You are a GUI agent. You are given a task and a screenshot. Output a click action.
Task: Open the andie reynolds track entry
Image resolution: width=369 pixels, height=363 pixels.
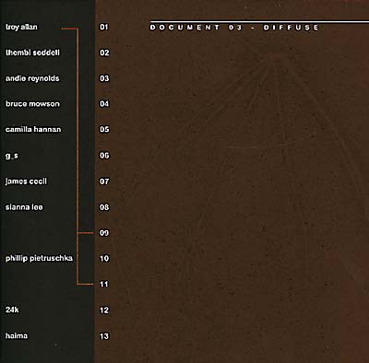pyautogui.click(x=32, y=78)
